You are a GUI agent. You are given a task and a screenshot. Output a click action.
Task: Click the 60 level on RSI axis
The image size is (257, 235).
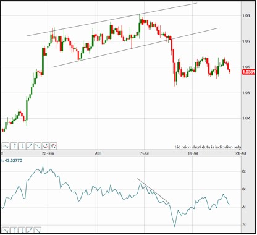(245, 189)
